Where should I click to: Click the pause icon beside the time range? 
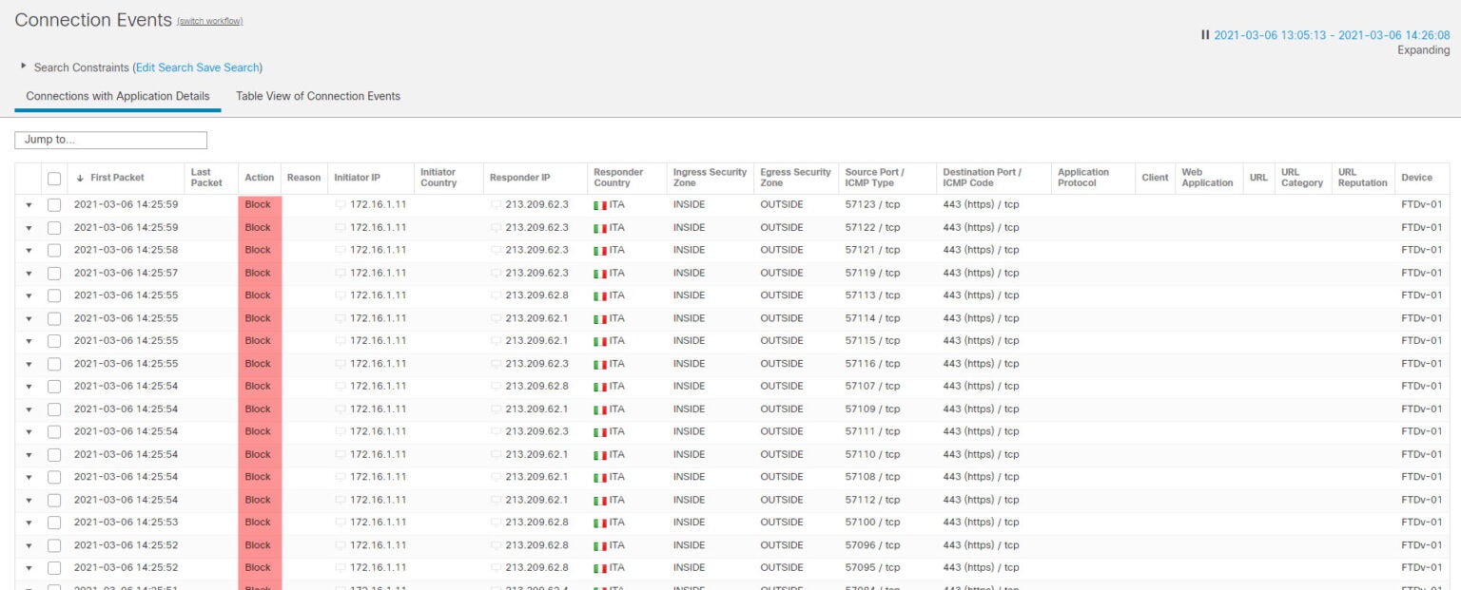click(1205, 34)
